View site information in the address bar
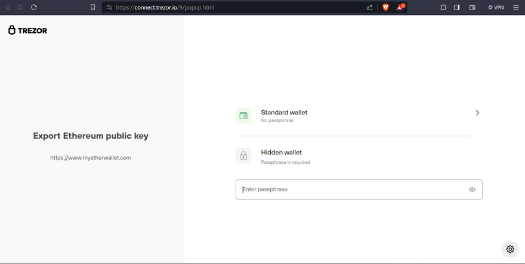Viewport: 525px width, 264px height. coord(109,7)
